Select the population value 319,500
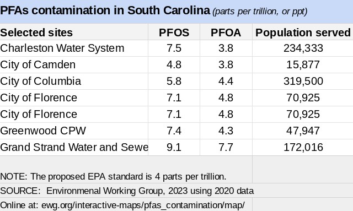This screenshot has width=353, height=211. [x=303, y=81]
